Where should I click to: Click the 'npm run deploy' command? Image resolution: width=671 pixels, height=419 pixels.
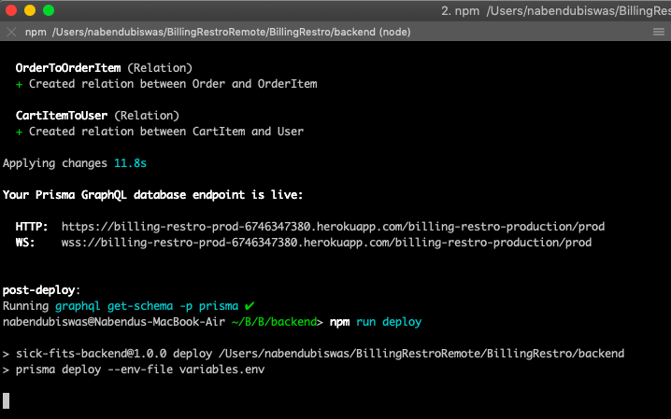(x=376, y=322)
